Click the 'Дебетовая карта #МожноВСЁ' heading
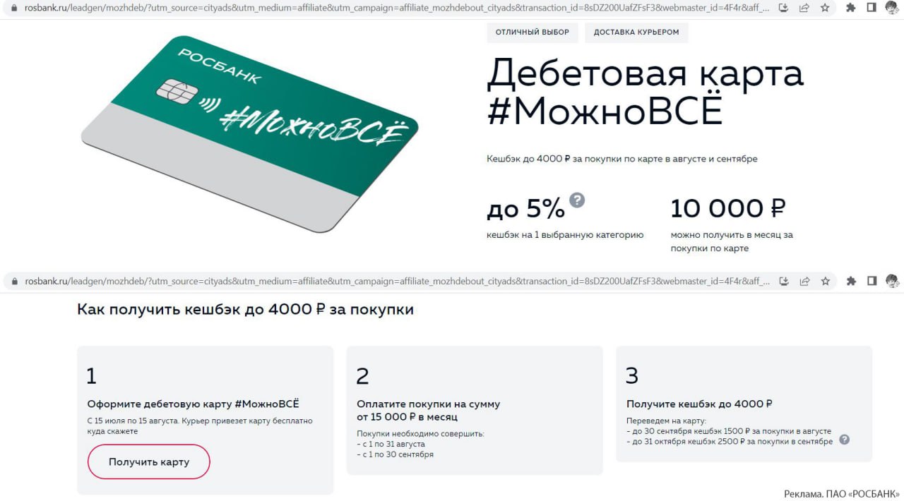This screenshot has height=501, width=904. click(645, 92)
